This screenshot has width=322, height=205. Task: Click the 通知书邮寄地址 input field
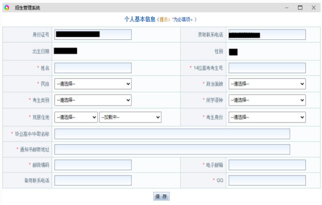[x=172, y=149]
